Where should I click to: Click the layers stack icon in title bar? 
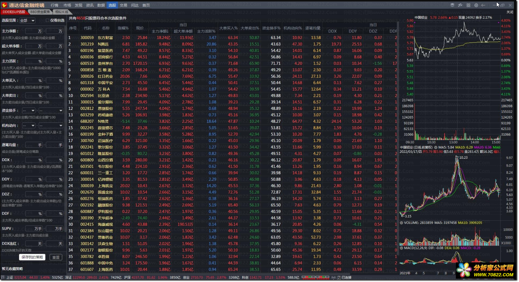pyautogui.click(x=452, y=5)
